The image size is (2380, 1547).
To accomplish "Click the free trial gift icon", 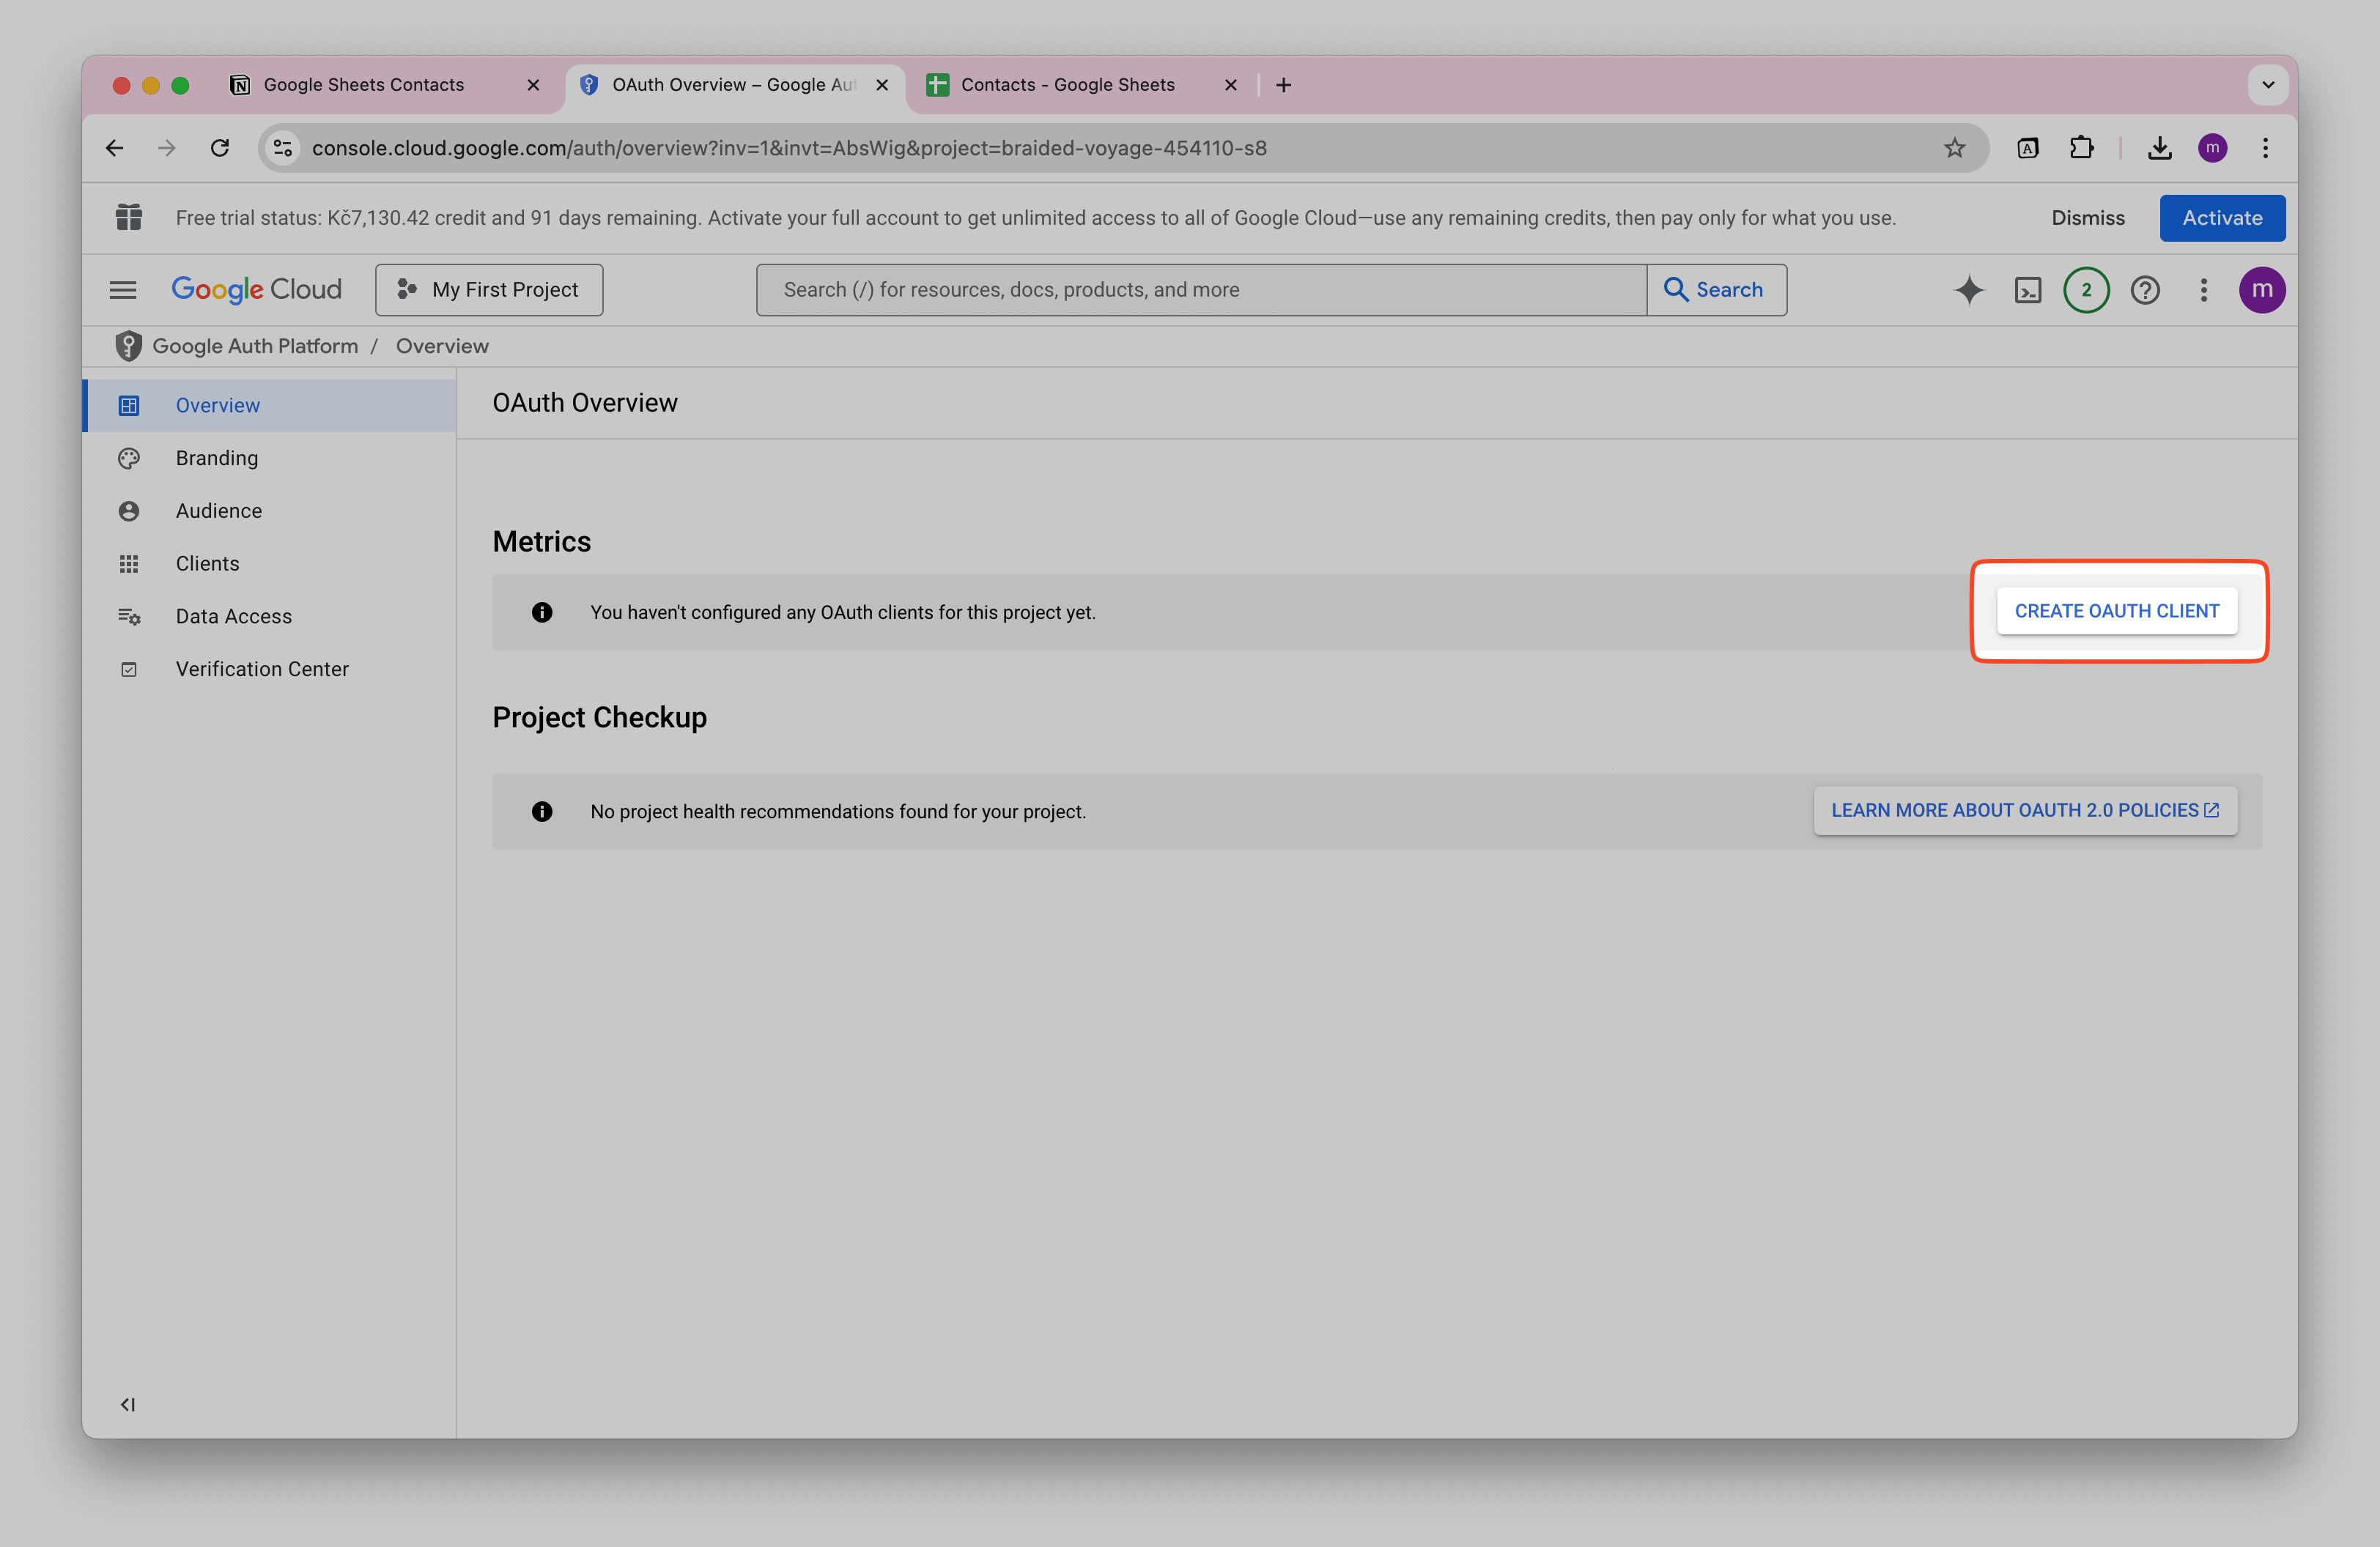I will click(x=129, y=217).
